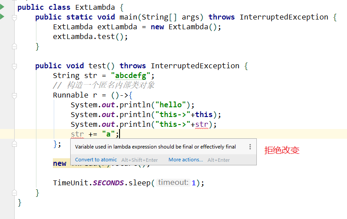Click the error message text in tooltip
347x219 pixels.
pos(156,147)
